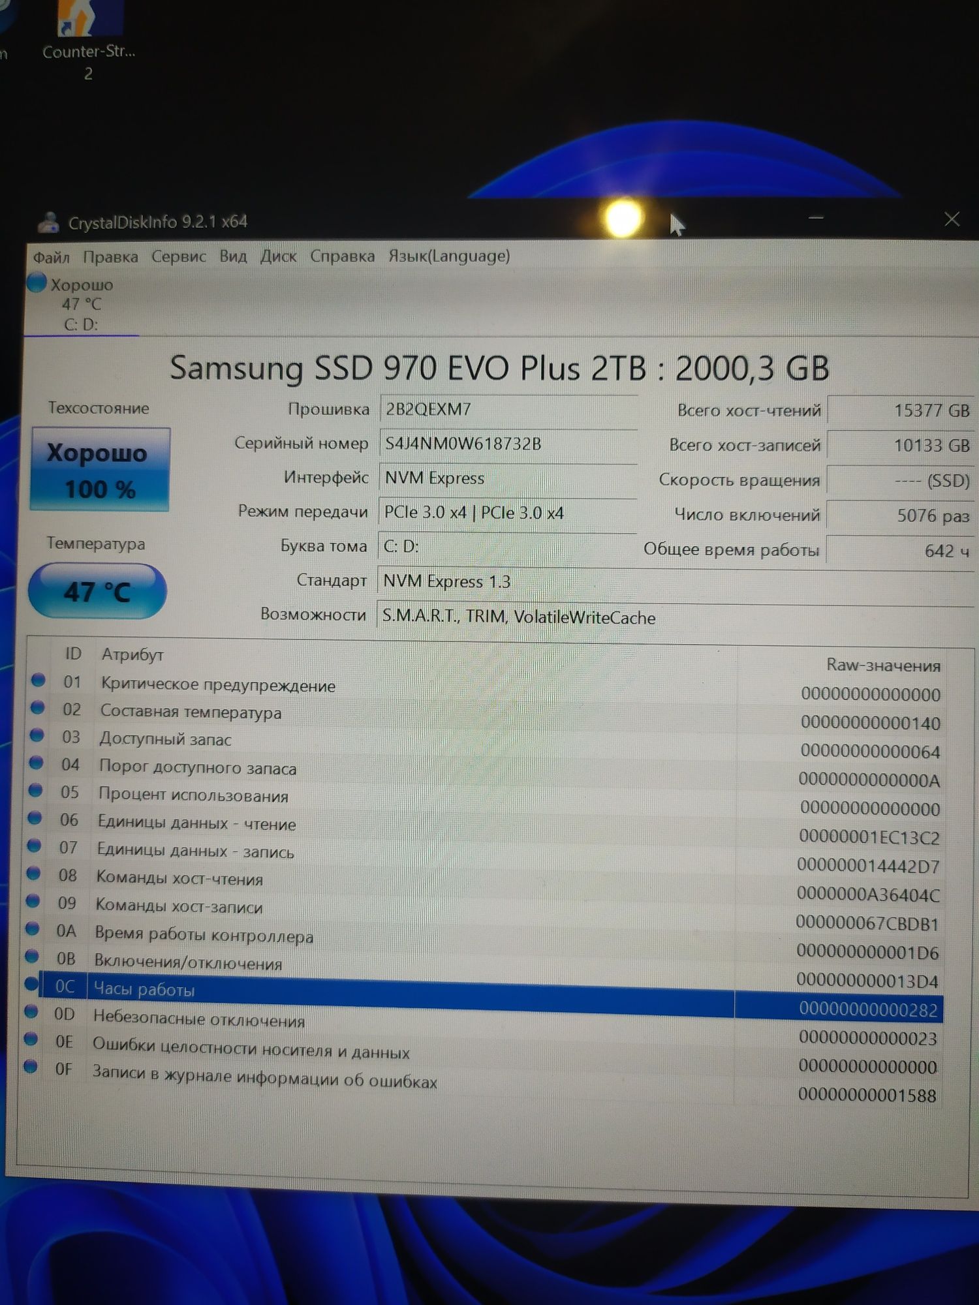Select the Критическое предупреждение row
979x1305 pixels.
[x=486, y=688]
